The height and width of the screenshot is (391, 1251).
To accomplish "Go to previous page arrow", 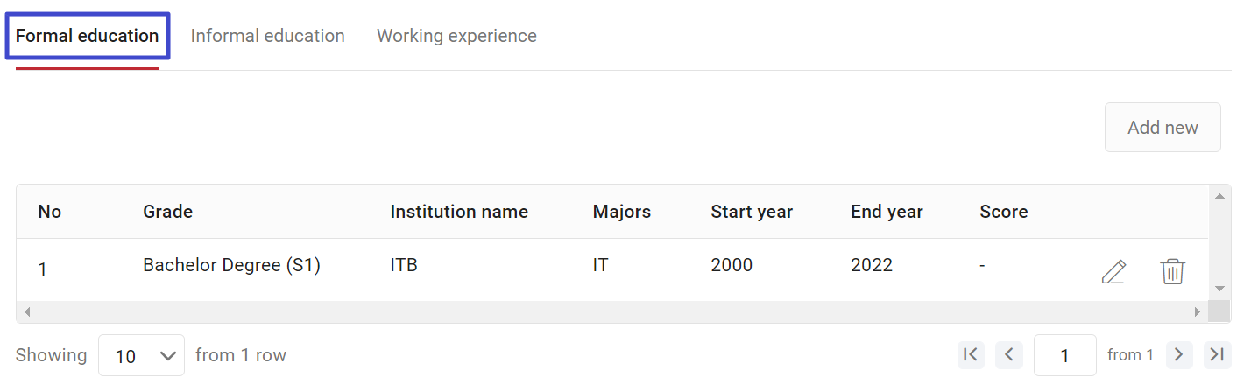I will click(x=1009, y=354).
